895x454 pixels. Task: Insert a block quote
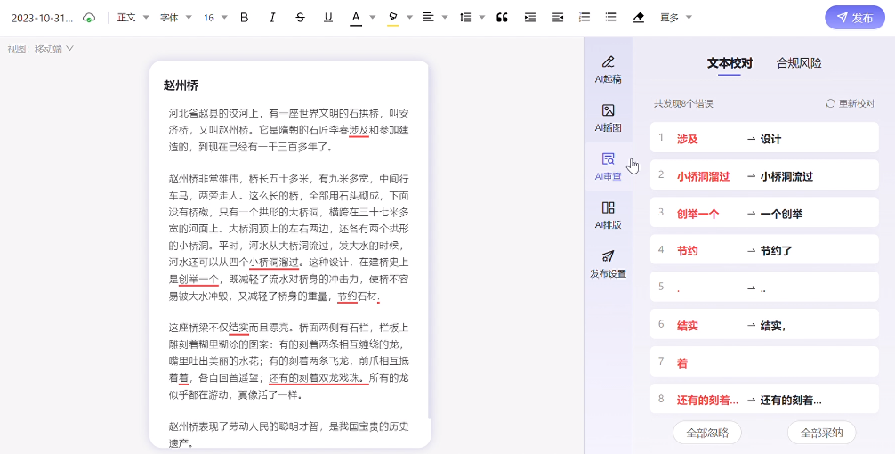(x=502, y=18)
